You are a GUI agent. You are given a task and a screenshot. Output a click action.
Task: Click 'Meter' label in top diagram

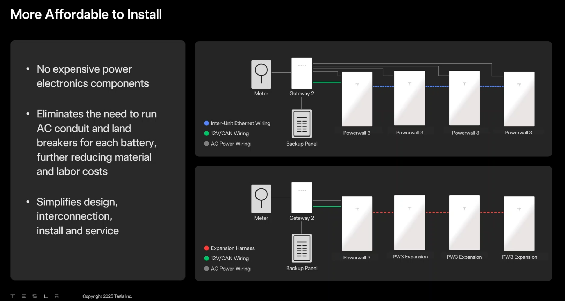pyautogui.click(x=261, y=94)
